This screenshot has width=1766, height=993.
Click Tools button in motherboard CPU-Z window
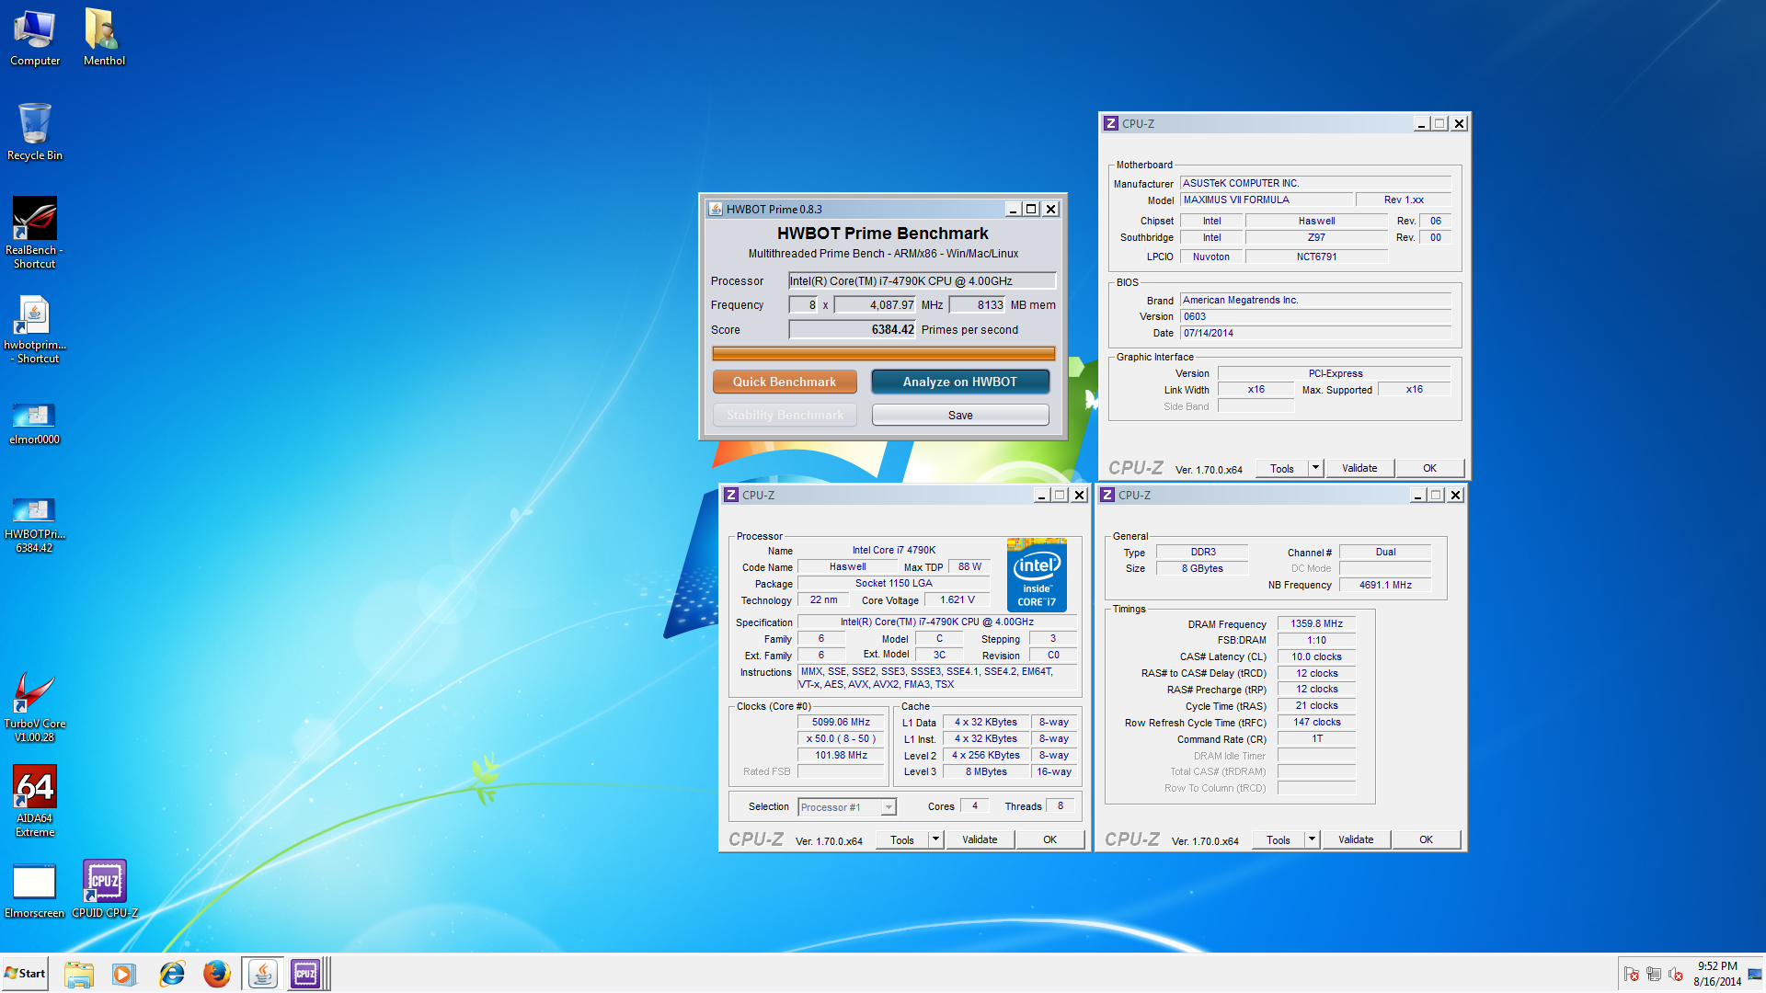[x=1282, y=469]
